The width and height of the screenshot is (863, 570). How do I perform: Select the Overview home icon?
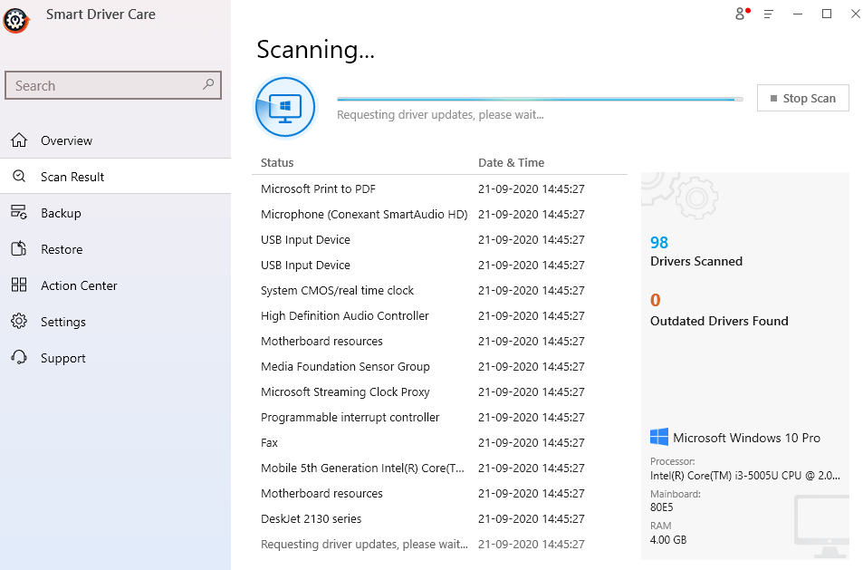[x=19, y=140]
